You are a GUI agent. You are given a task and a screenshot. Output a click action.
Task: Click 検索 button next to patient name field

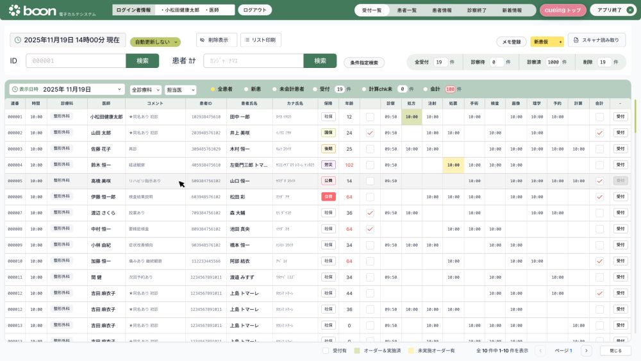click(320, 60)
